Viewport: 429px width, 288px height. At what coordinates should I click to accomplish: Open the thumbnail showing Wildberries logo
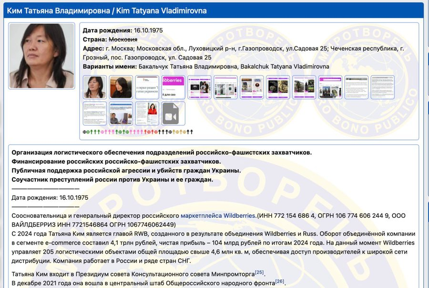[x=173, y=87]
